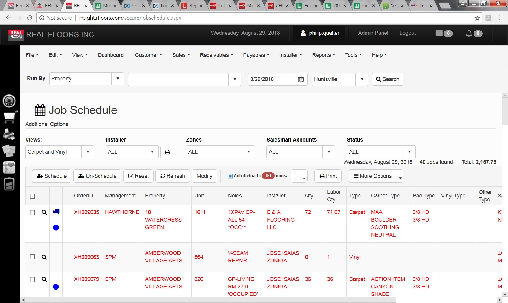
Task: Click the site info icon before Not secure
Action: [42, 18]
